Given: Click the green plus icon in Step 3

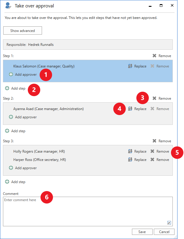Looking at the screenshot, I should (x=11, y=168).
